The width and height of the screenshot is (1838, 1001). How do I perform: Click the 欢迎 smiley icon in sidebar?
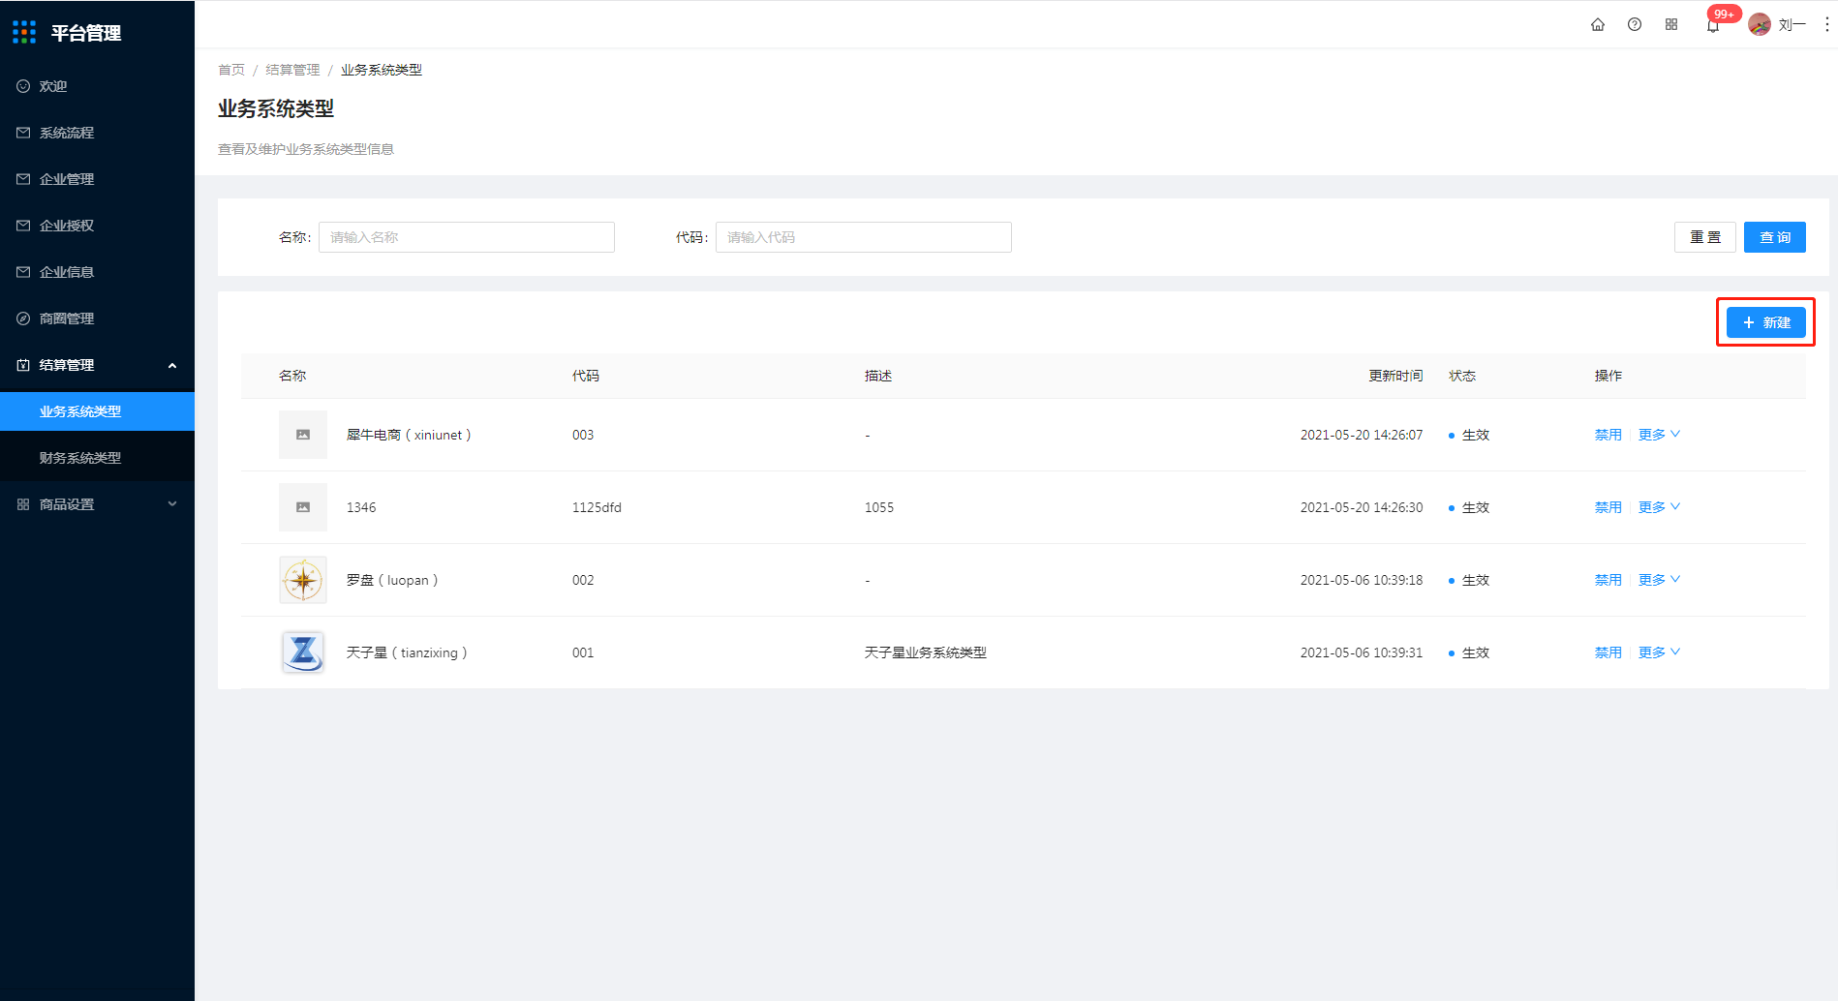(23, 86)
